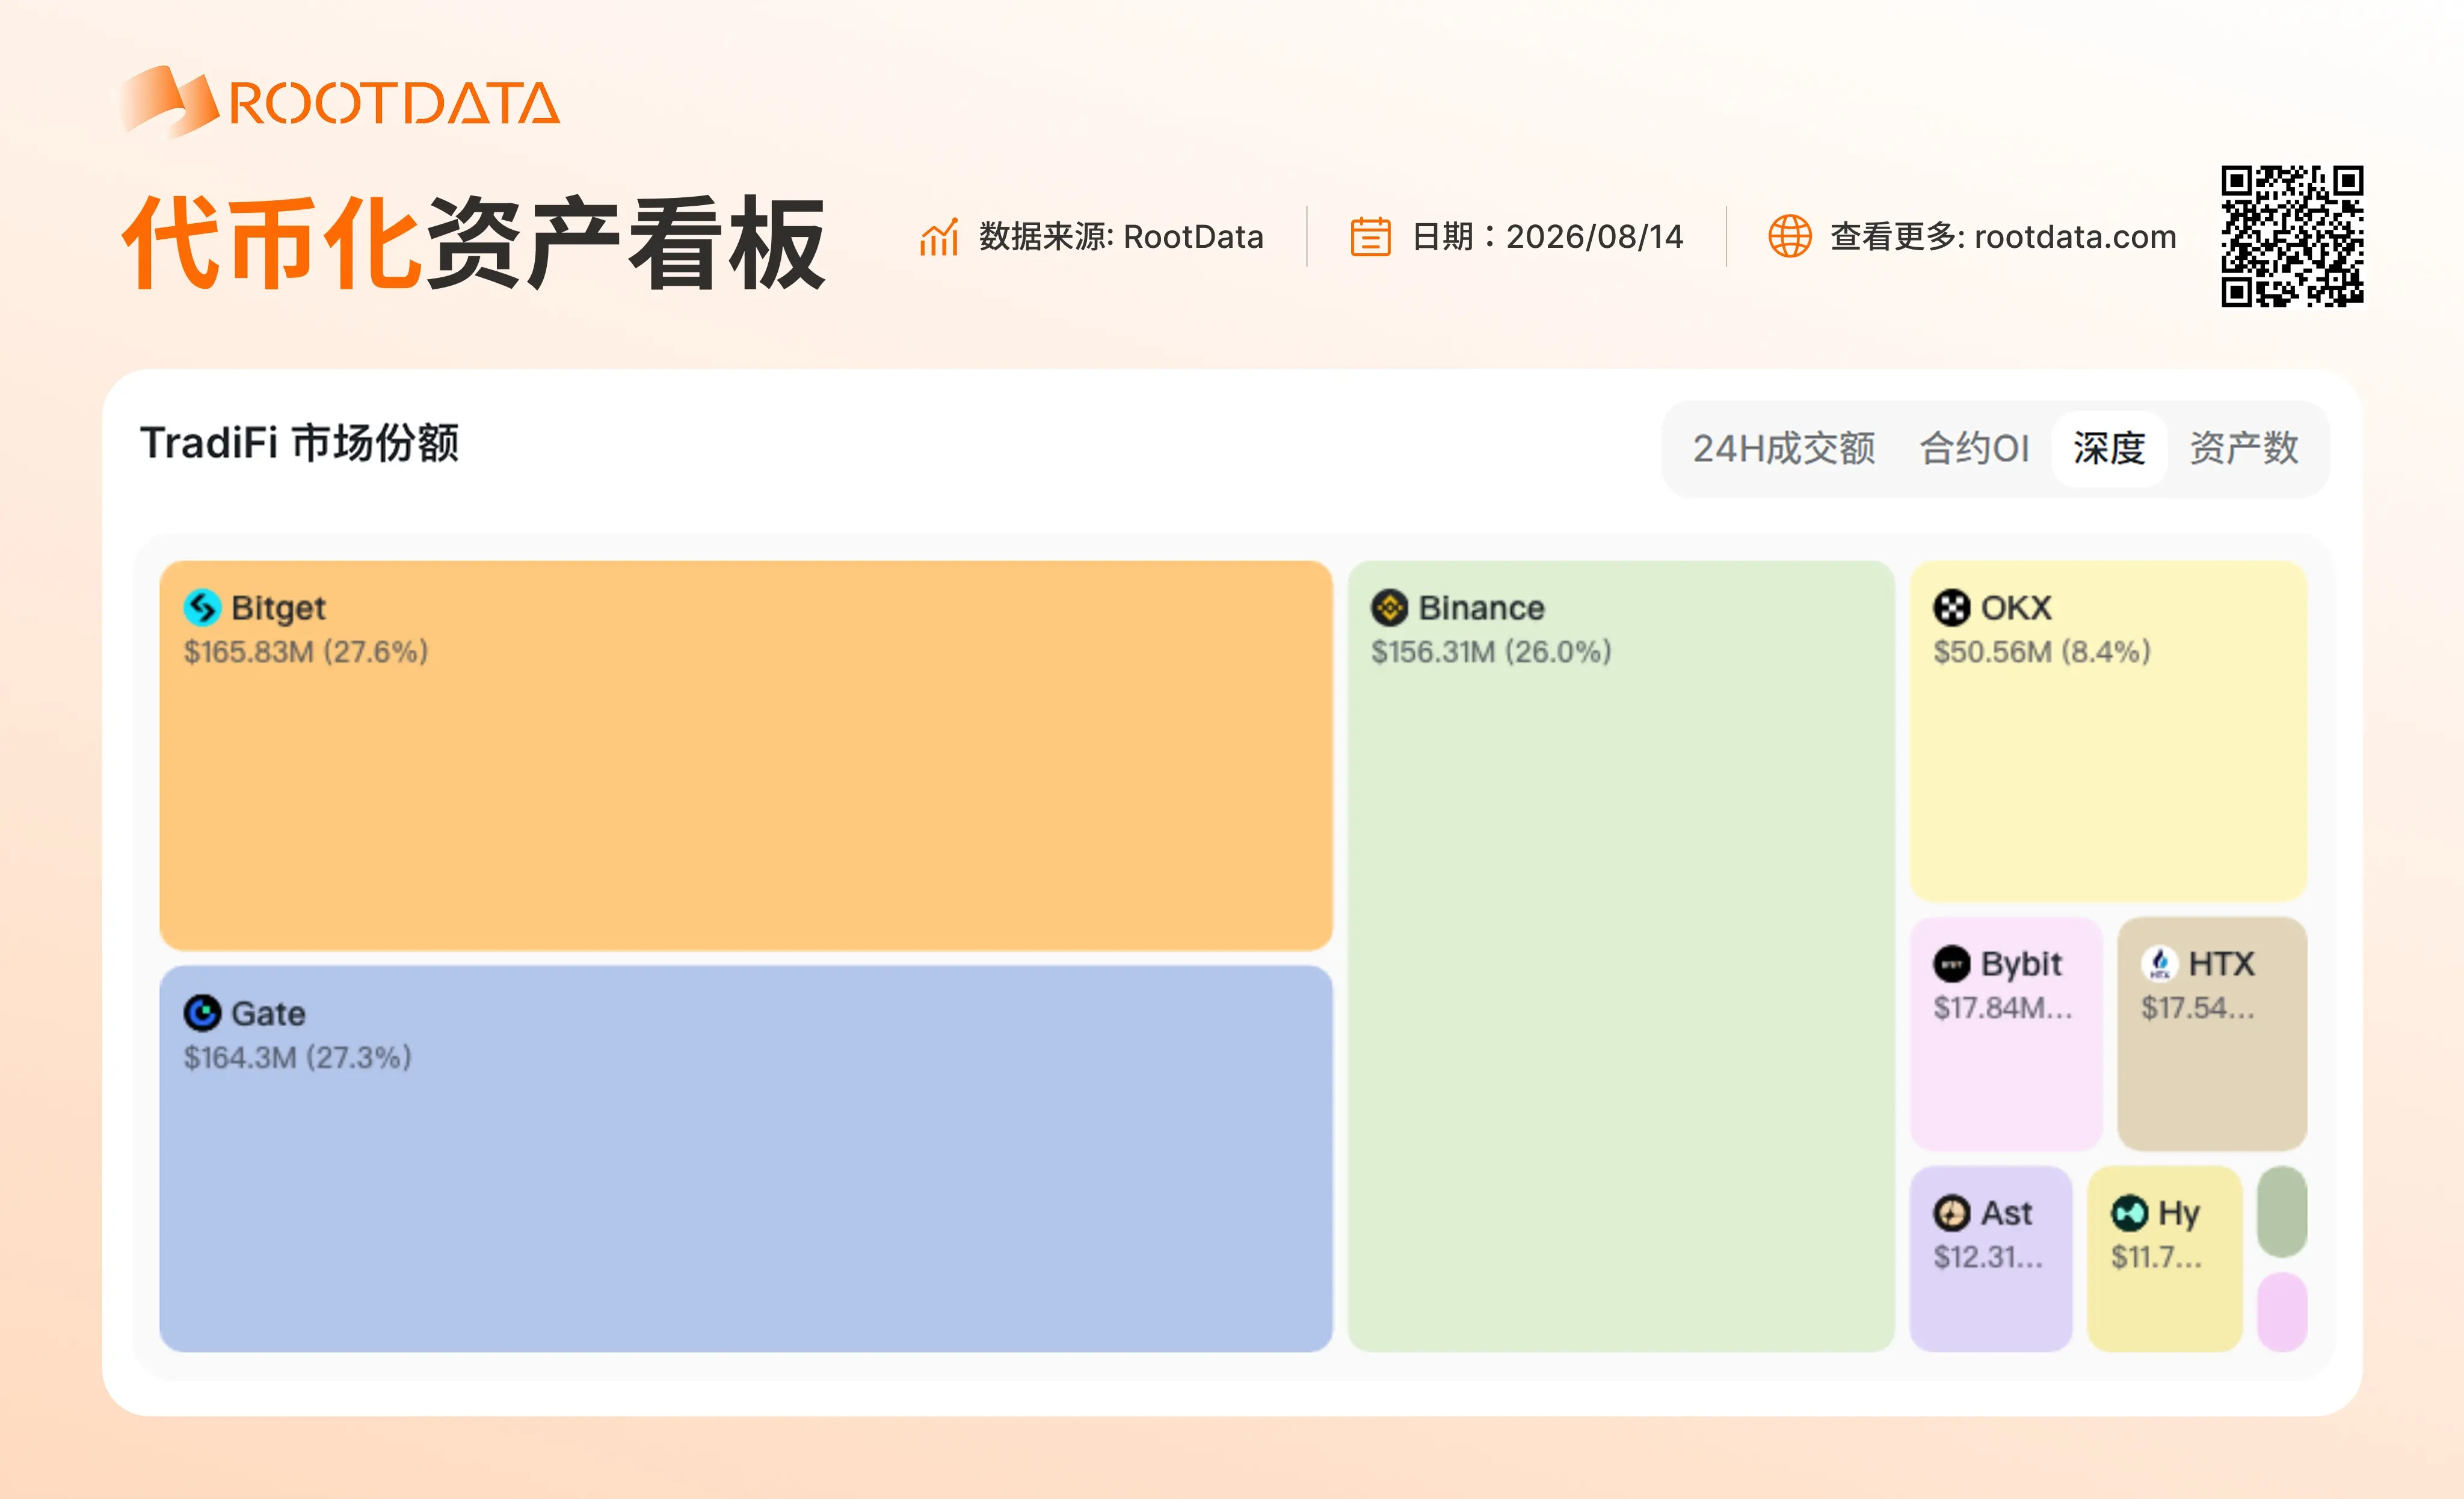Click the QR code image
This screenshot has width=2464, height=1499.
coord(2292,236)
